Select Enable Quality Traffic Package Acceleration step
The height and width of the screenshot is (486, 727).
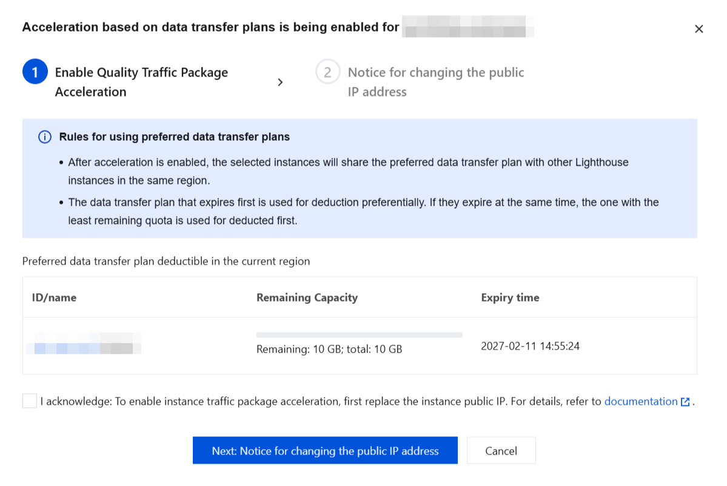141,82
